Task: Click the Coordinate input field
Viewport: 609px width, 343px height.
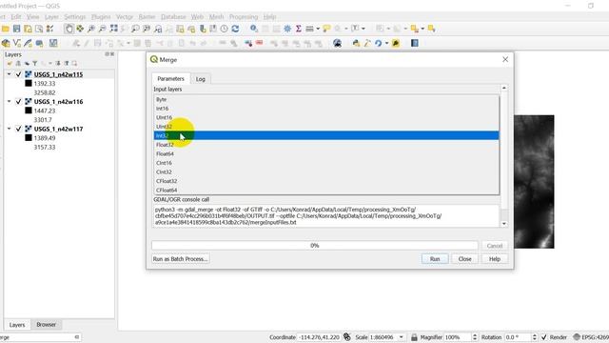Action: (319, 337)
